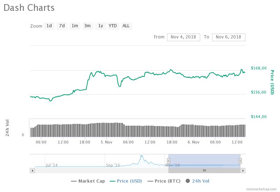
Task: Set zoom to 3m
Action: (x=87, y=26)
